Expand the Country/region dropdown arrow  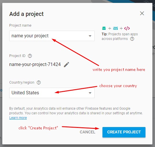[90, 93]
